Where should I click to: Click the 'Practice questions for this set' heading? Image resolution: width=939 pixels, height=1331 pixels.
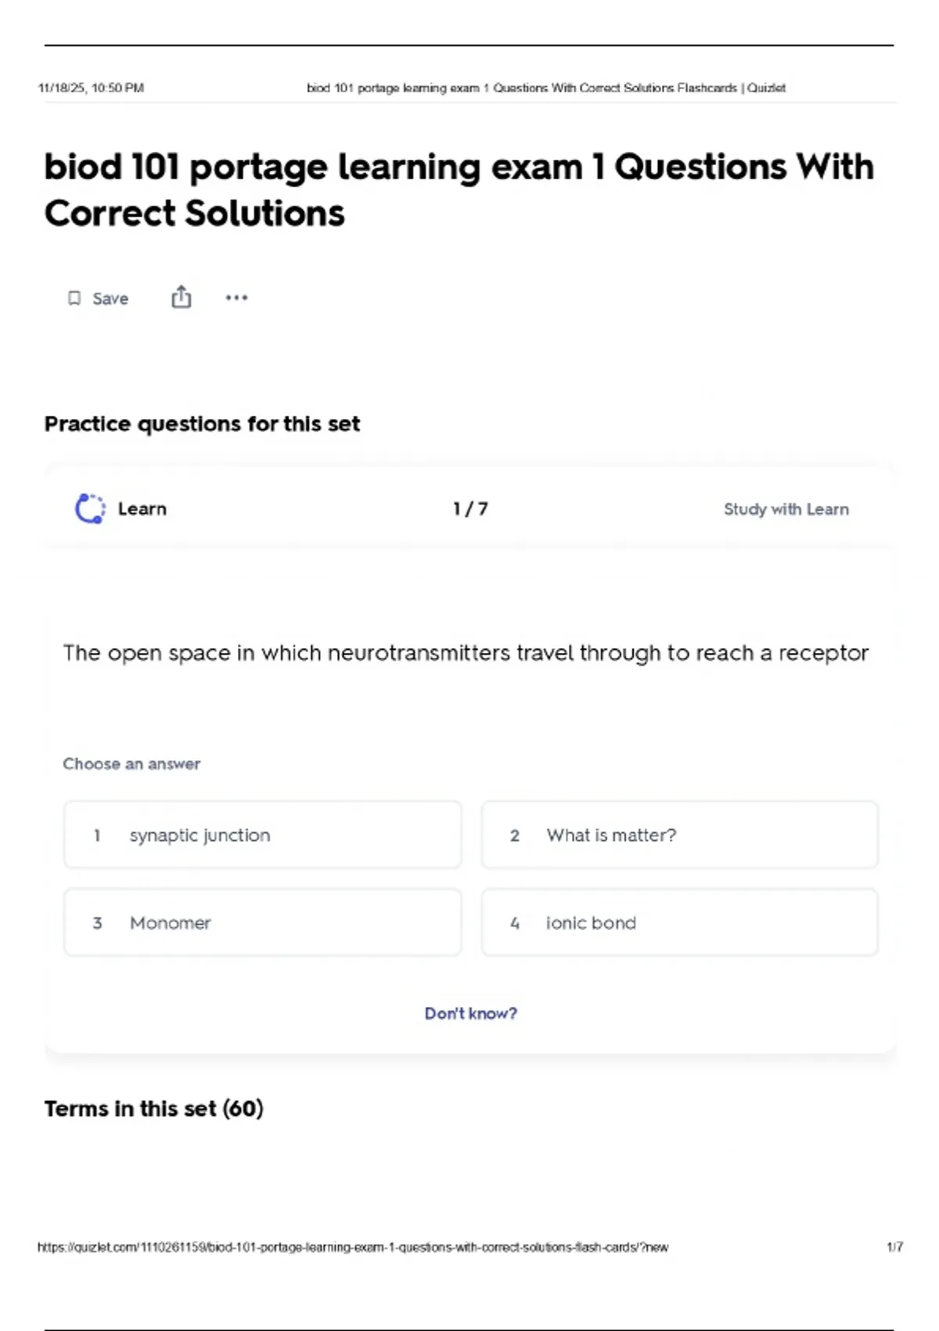[202, 424]
